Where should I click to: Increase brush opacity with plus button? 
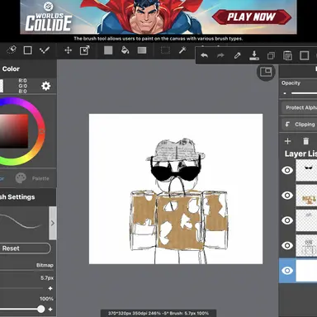[50, 310]
